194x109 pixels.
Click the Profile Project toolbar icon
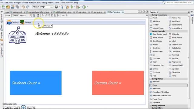84,7
